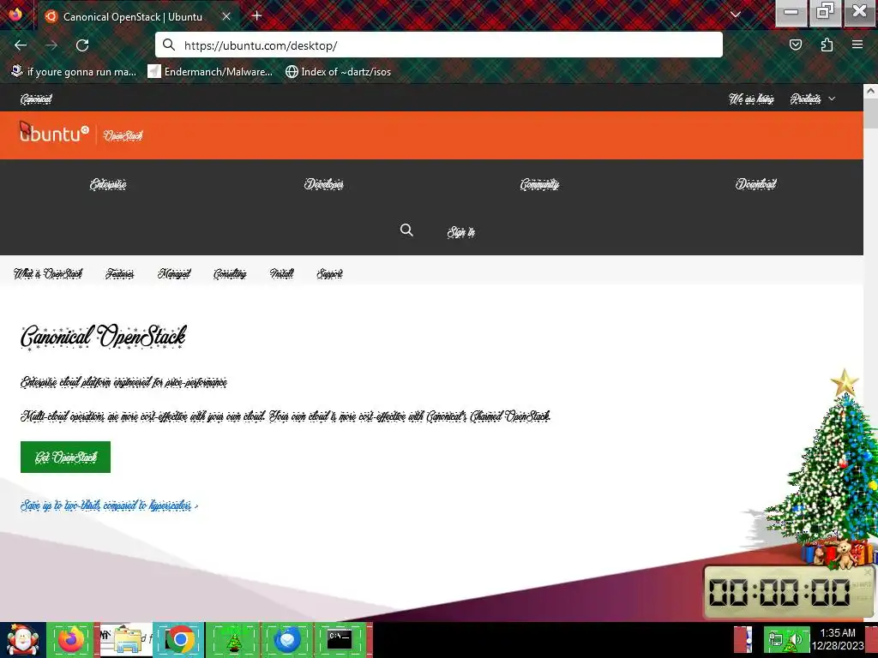Open the 'What is OpenStack' section tab
Screen dimensions: 878x658
click(48, 273)
